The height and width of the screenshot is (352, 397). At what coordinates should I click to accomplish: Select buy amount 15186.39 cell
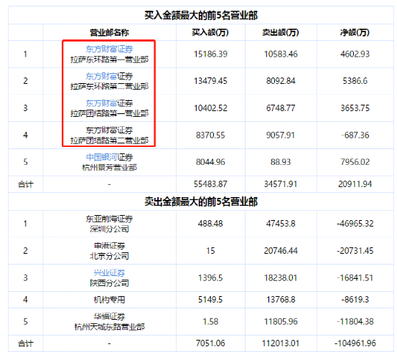210,54
